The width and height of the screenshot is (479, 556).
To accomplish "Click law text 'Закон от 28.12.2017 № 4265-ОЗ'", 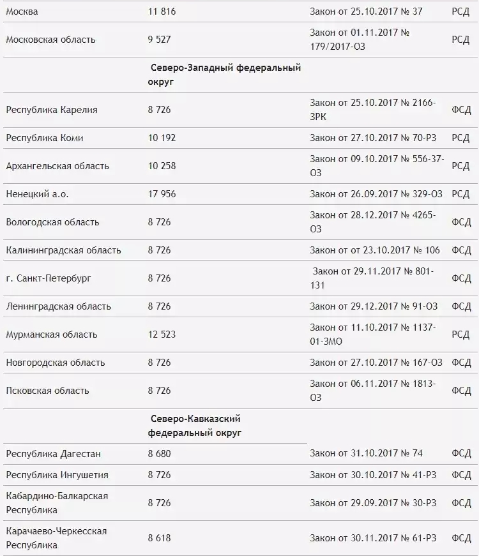I will 373,222.
